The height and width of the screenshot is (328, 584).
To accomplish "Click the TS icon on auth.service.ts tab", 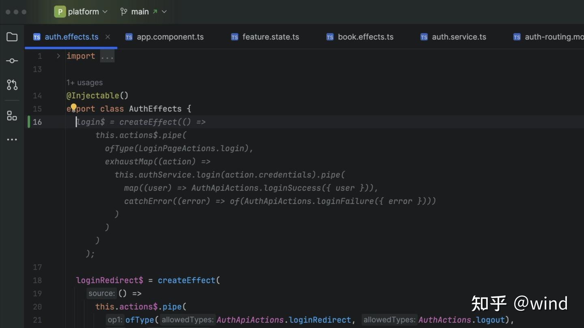I will [424, 37].
